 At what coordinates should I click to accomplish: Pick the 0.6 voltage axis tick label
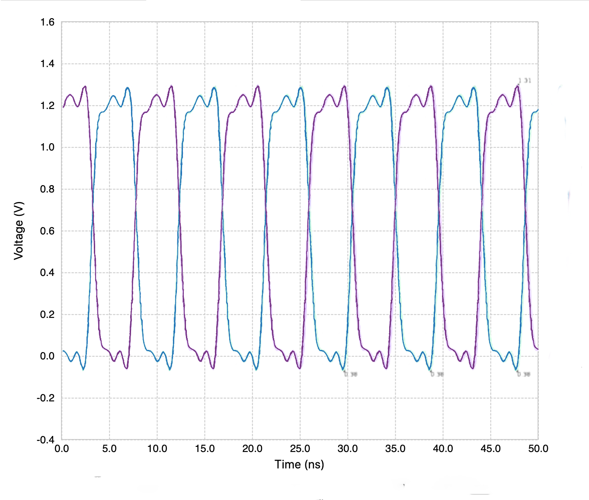[x=48, y=231]
